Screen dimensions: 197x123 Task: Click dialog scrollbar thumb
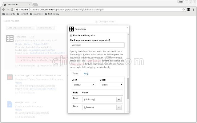pos(128,89)
